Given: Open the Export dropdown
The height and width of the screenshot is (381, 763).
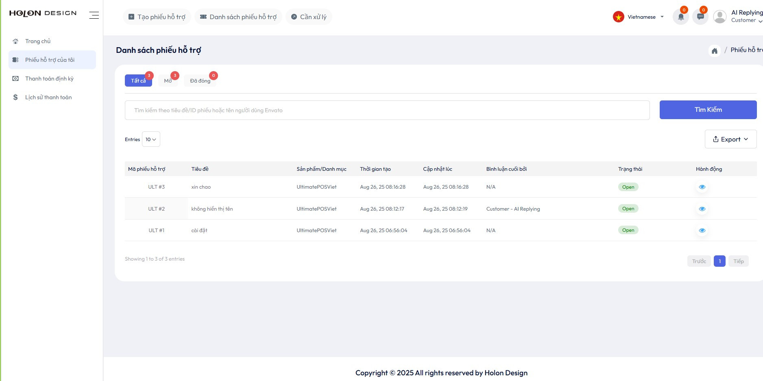Looking at the screenshot, I should [x=730, y=139].
